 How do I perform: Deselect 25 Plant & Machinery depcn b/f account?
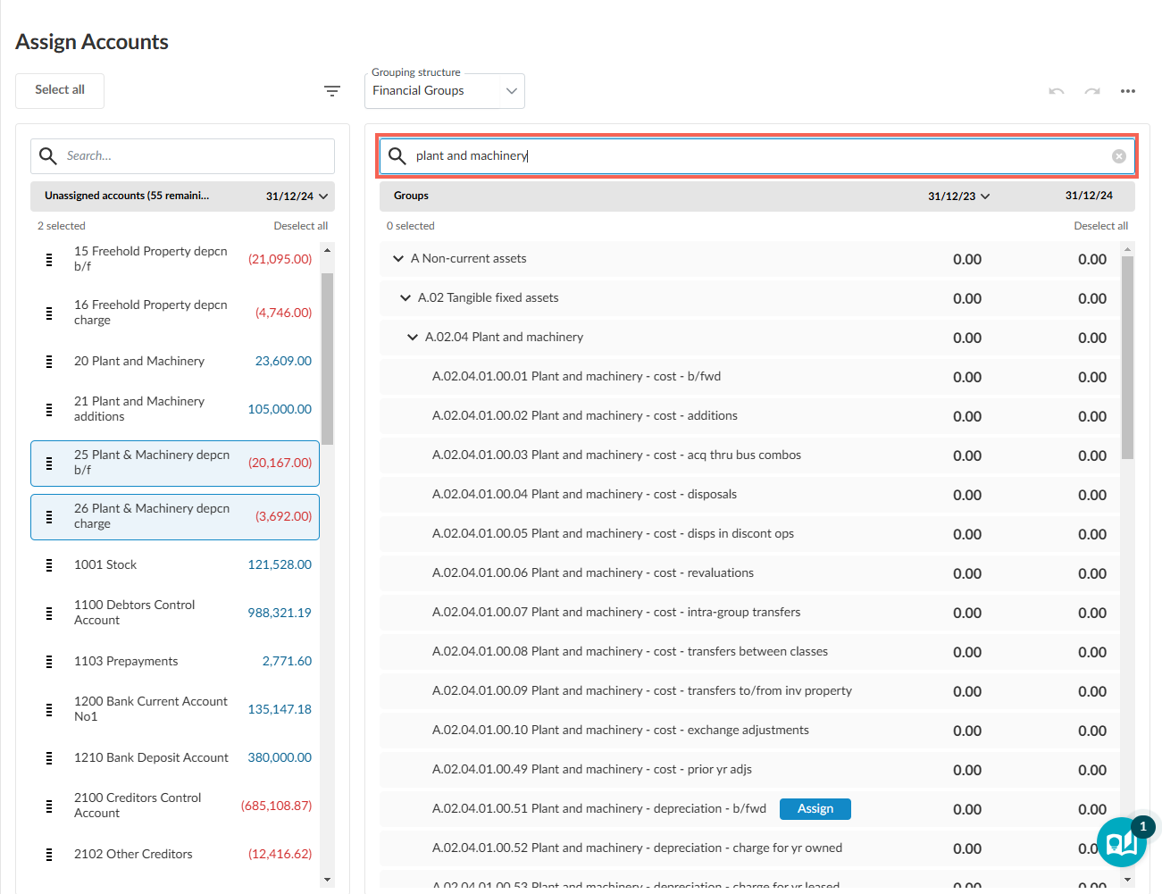click(175, 464)
